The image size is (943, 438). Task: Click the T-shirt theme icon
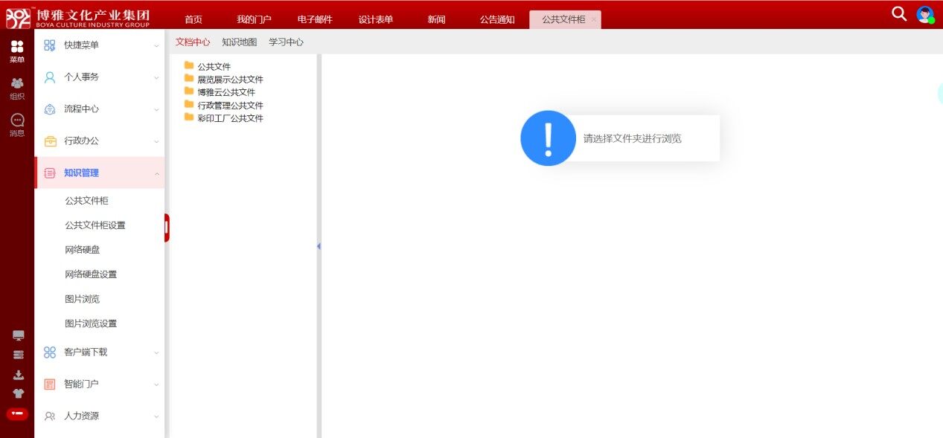[19, 393]
